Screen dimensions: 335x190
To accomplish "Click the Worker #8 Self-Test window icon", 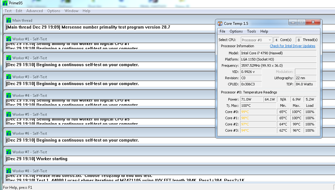I will click(9, 171).
